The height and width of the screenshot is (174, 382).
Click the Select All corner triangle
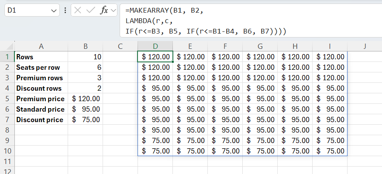click(10, 46)
